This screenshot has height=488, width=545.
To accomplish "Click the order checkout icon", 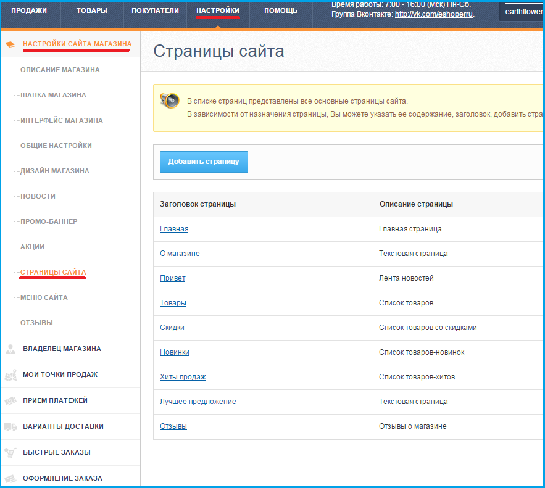I will tap(10, 479).
